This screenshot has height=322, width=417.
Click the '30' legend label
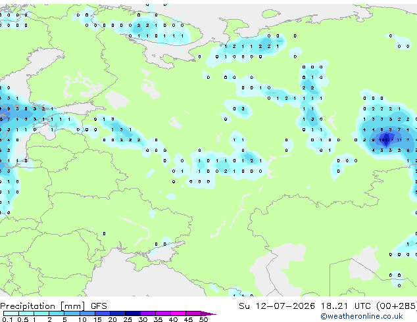(143, 319)
